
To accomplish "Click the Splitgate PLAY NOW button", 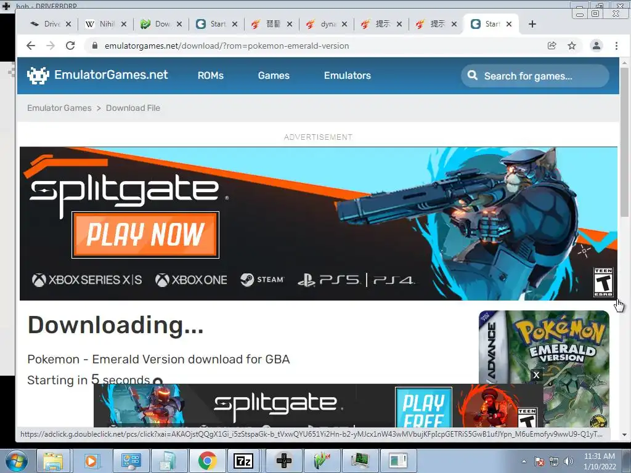I will pyautogui.click(x=145, y=235).
